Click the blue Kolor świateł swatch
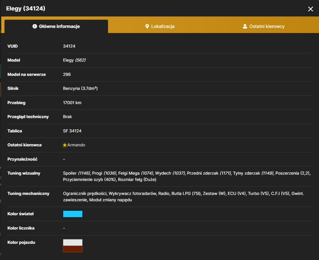 [x=73, y=214]
